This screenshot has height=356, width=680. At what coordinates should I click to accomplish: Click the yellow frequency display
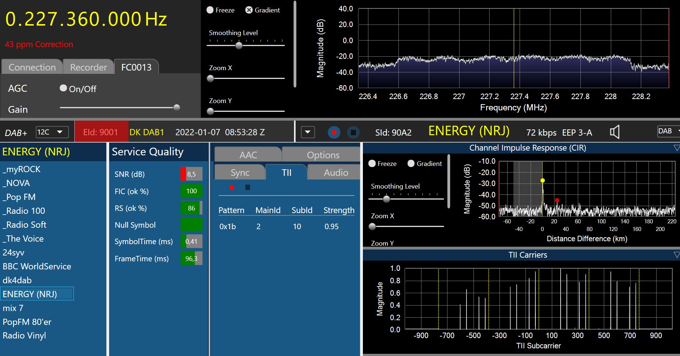pos(86,19)
